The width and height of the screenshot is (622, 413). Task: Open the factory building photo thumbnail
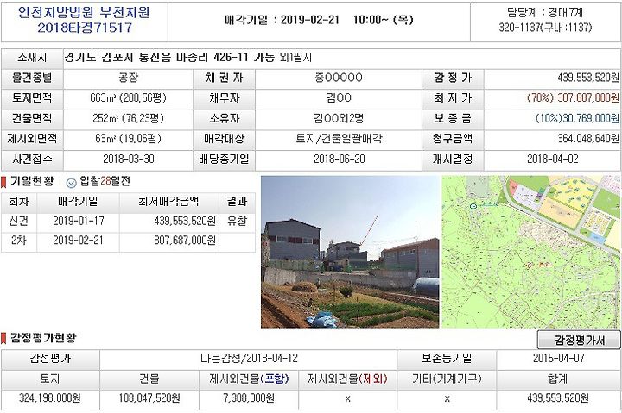[350, 252]
